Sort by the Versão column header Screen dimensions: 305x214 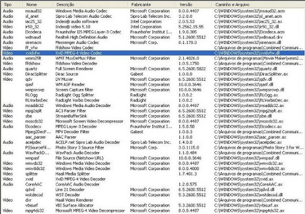[194, 4]
